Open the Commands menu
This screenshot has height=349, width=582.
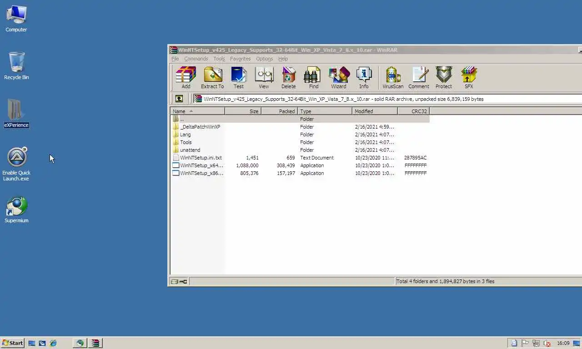(196, 59)
